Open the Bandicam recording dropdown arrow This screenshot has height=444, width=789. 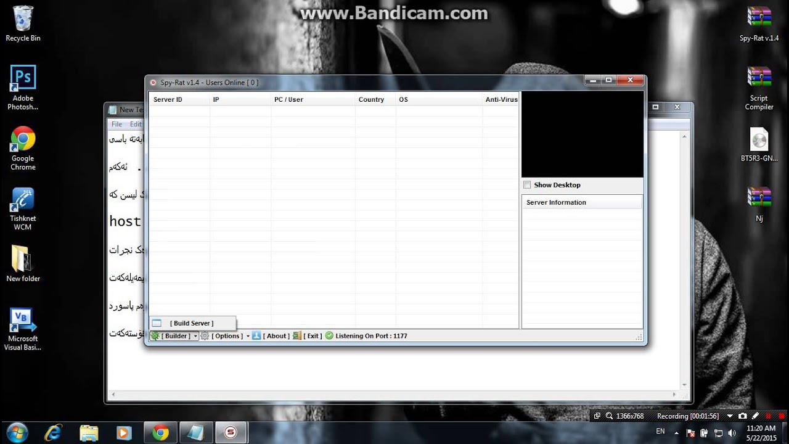[x=730, y=416]
